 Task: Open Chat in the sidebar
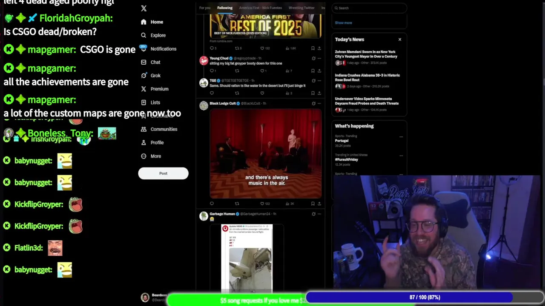click(x=151, y=62)
